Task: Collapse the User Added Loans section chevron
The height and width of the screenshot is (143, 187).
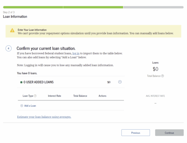Action: click(120, 82)
